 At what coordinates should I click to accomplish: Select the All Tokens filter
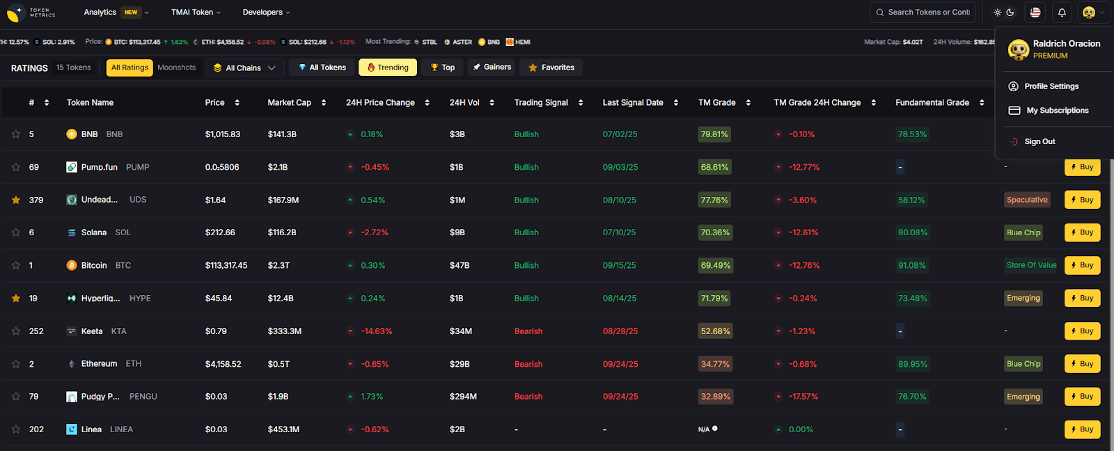click(322, 68)
